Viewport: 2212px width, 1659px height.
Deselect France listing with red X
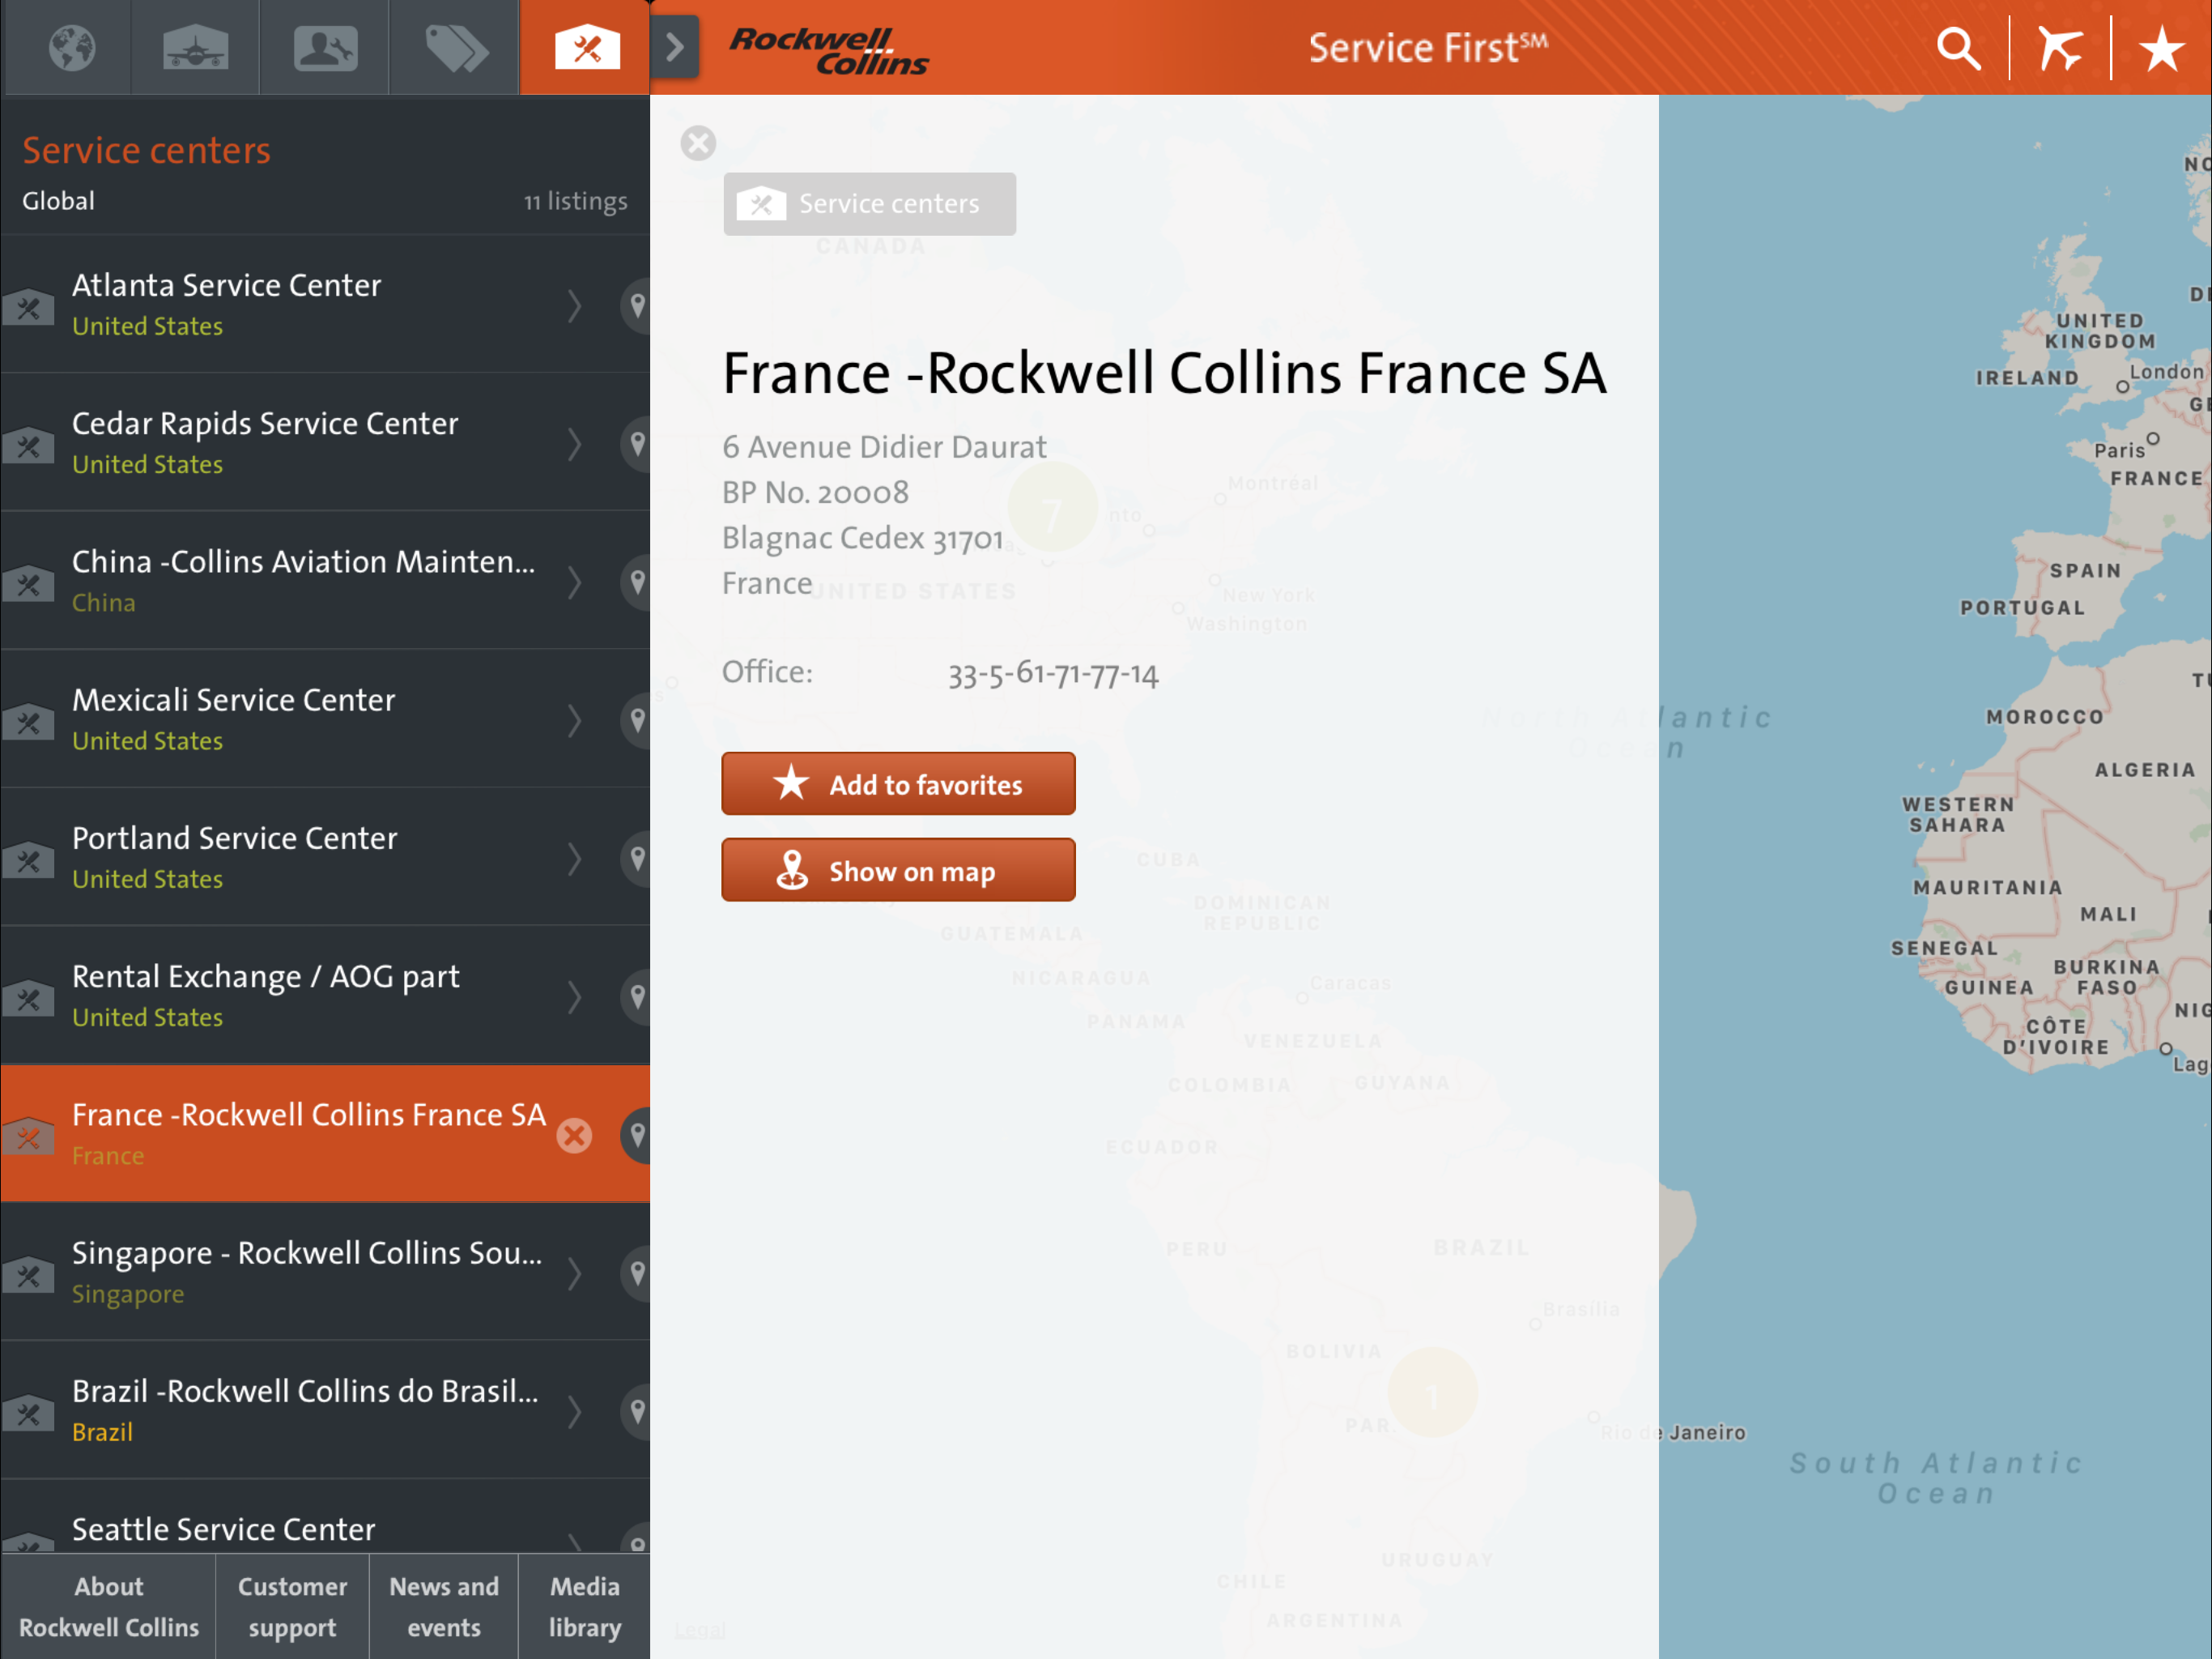tap(574, 1135)
